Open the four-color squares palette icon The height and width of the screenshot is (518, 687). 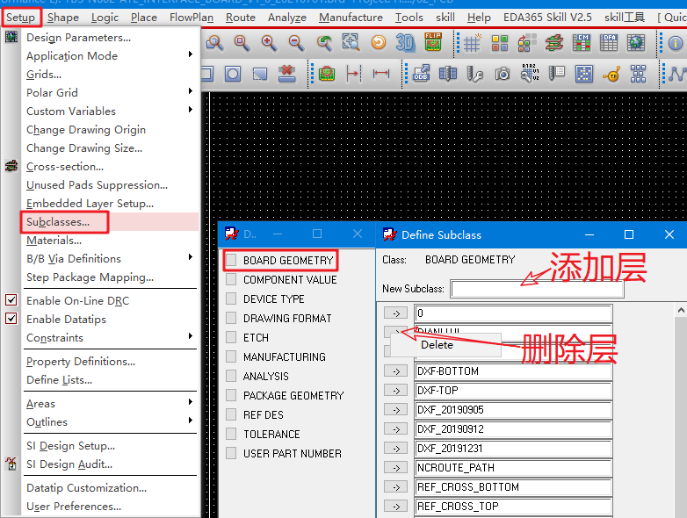pos(500,43)
